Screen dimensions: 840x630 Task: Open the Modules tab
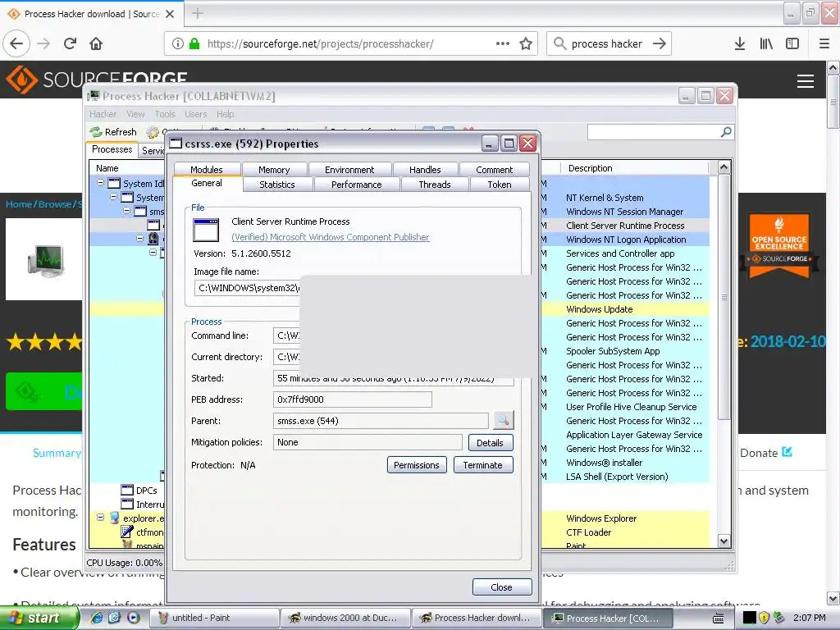206,169
